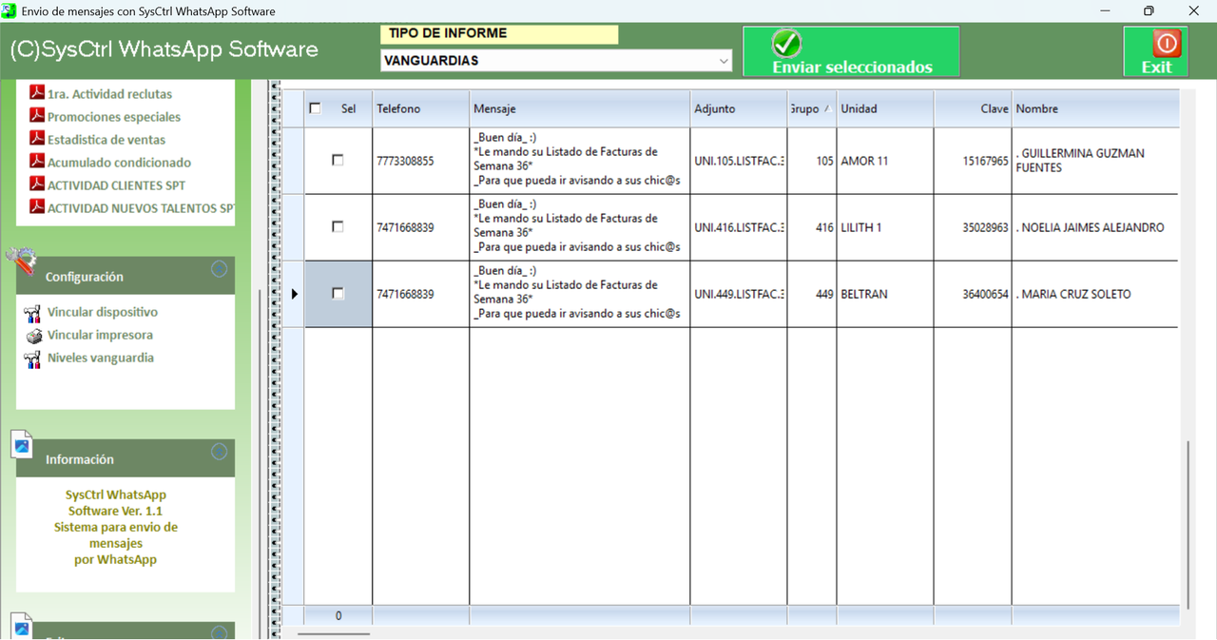Sort by the Grupo column header
This screenshot has height=640, width=1217.
pyautogui.click(x=812, y=108)
